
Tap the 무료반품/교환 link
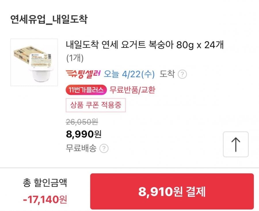[x=132, y=90]
